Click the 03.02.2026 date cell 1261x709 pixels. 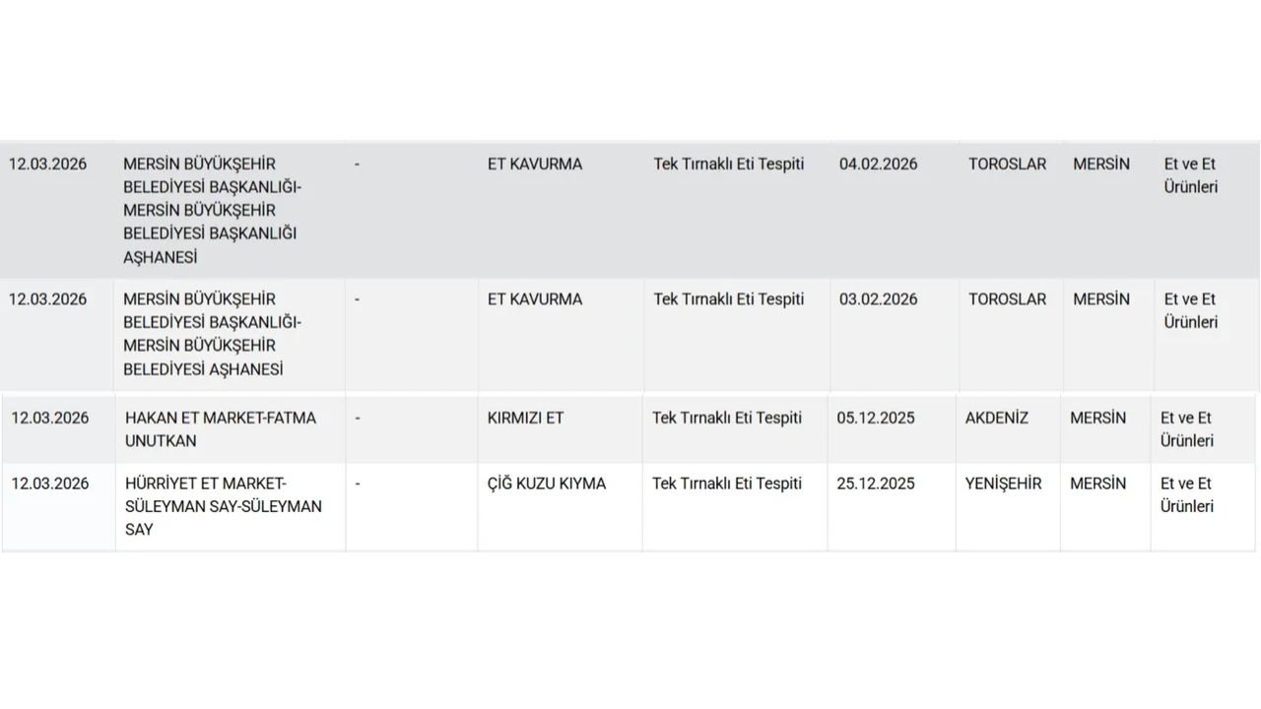[878, 299]
